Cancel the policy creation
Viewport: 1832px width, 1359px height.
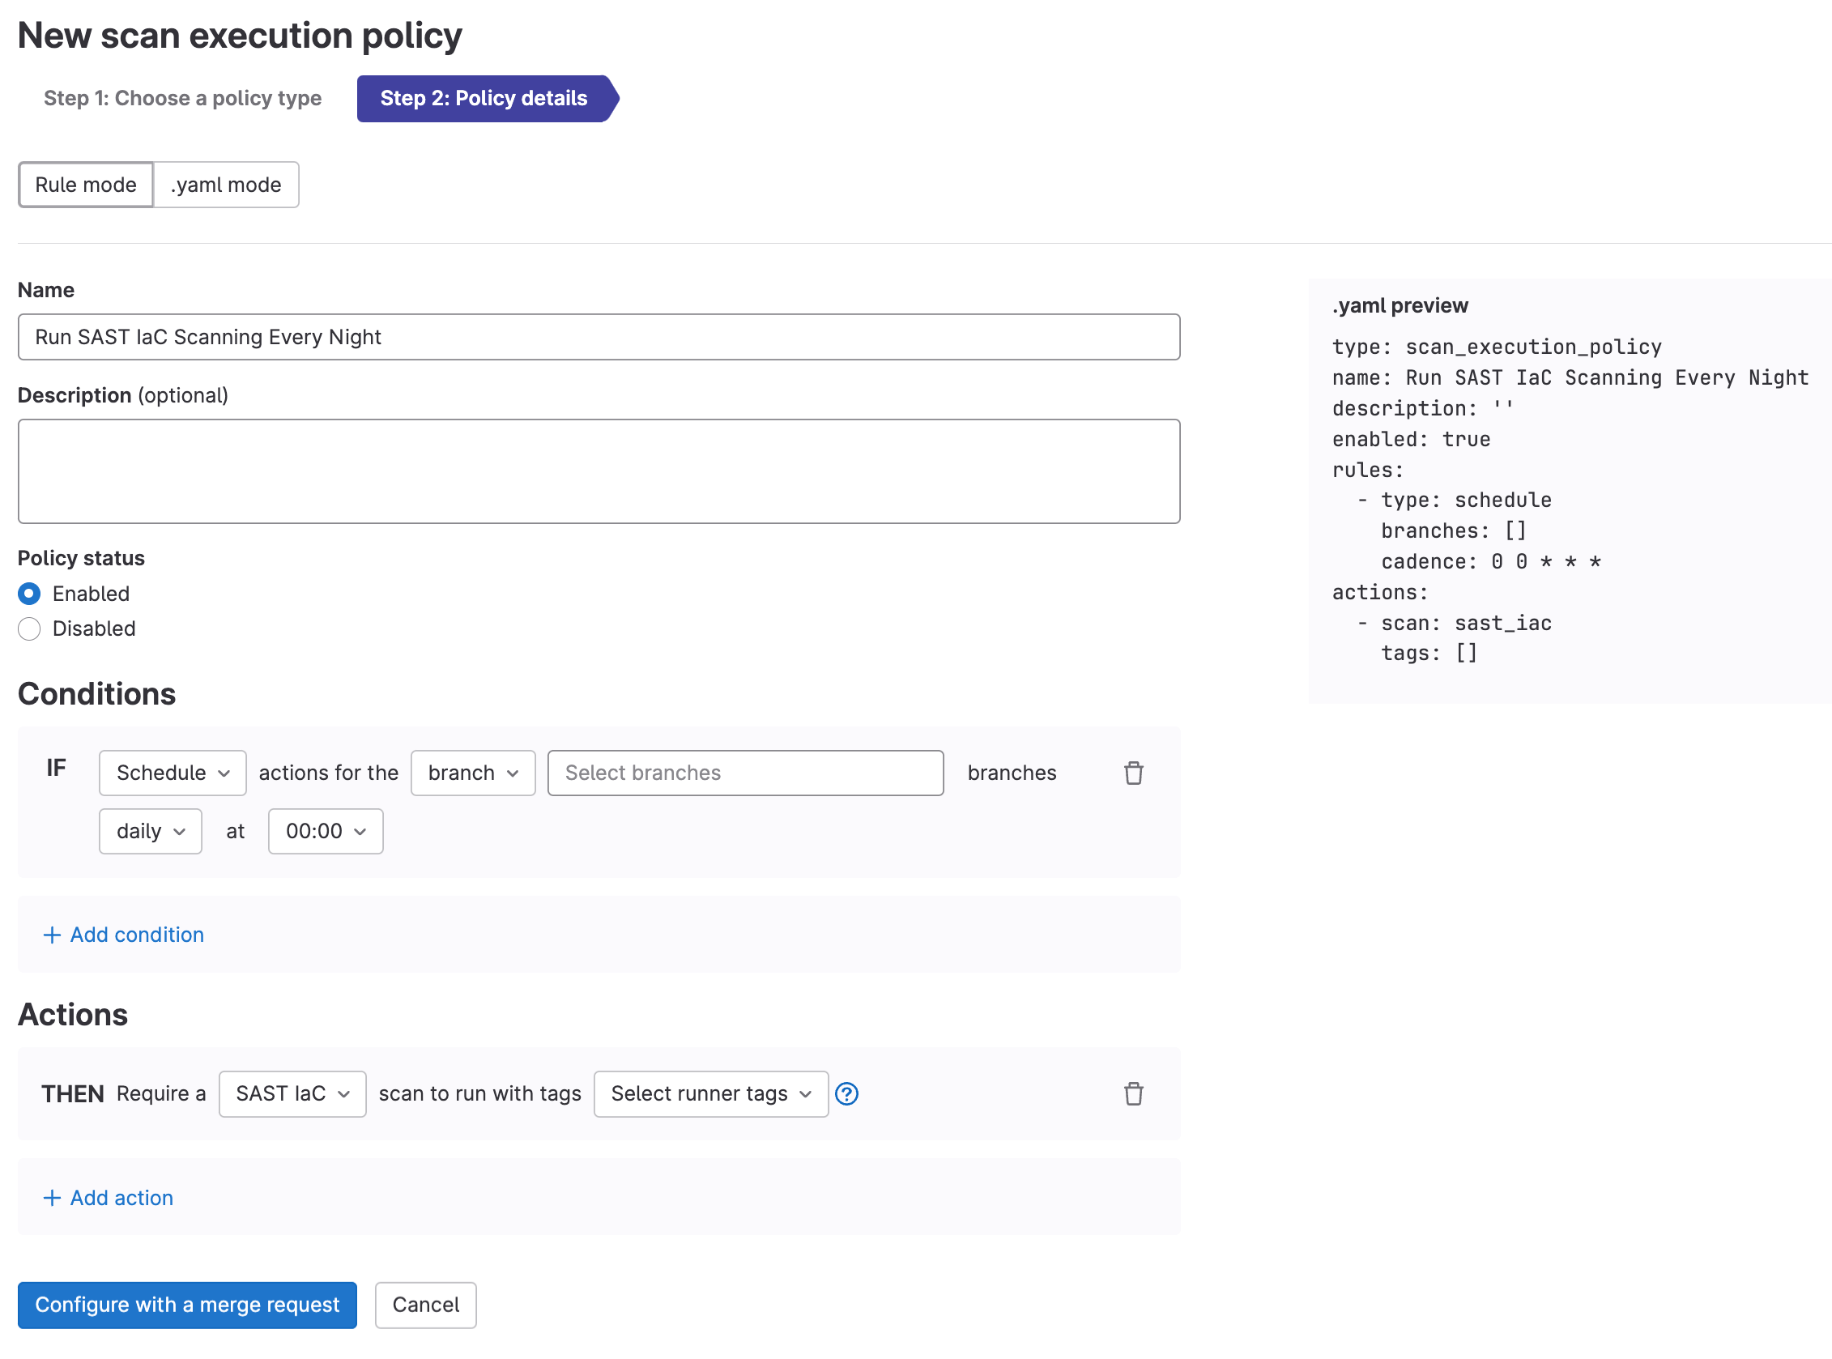[x=425, y=1305]
